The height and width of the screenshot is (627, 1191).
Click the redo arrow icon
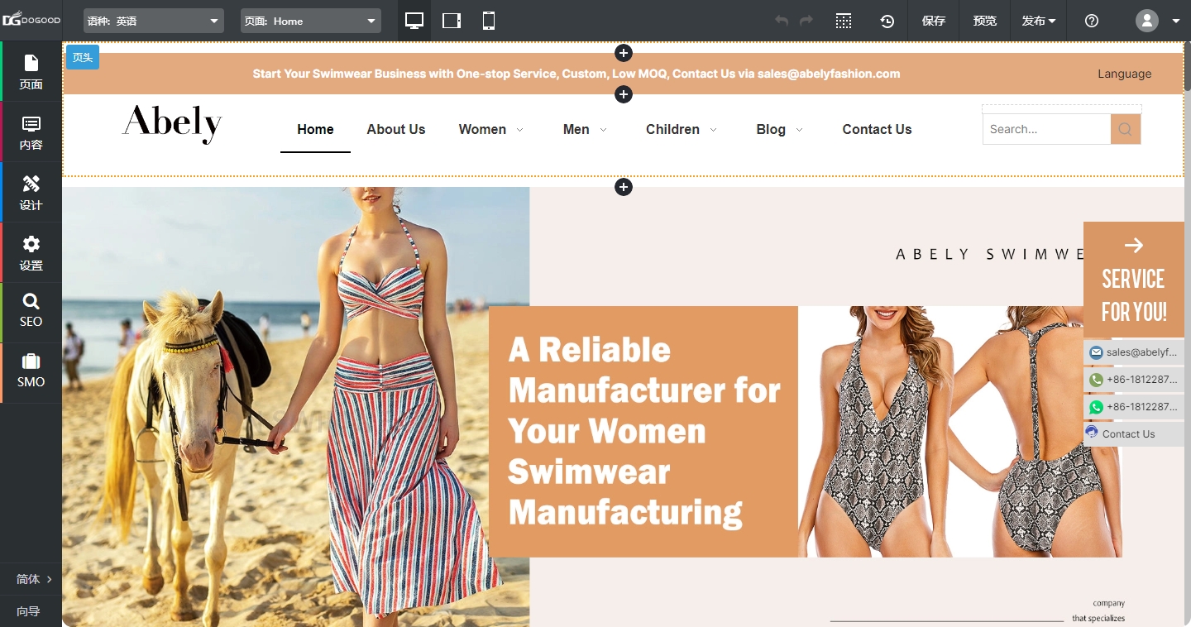pyautogui.click(x=806, y=21)
